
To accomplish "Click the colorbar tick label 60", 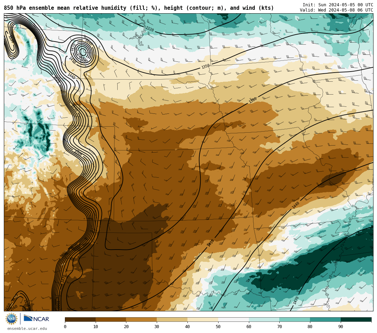I will coord(249,326).
